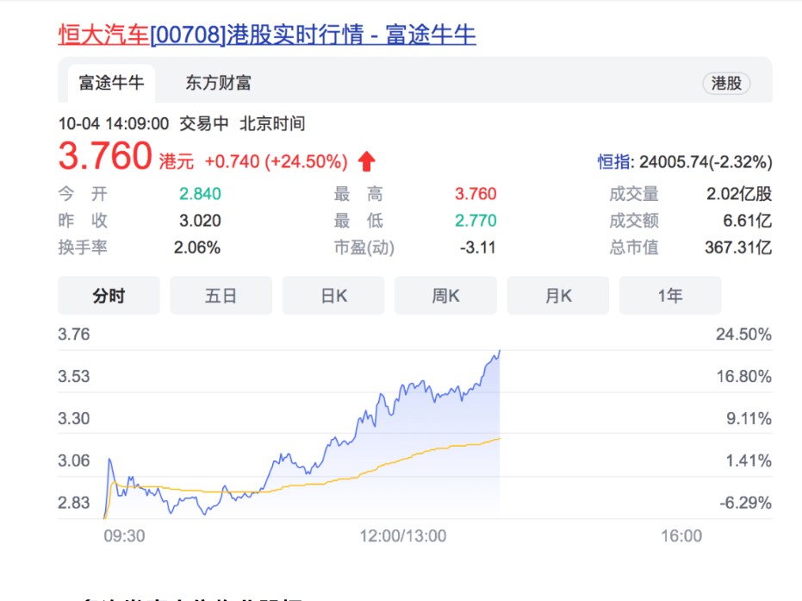Click the yellow average line's right end
The image size is (802, 601).
click(x=499, y=439)
